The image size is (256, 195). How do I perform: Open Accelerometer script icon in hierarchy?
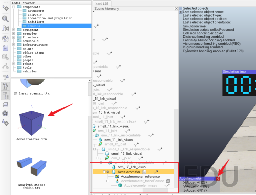pyautogui.click(x=144, y=172)
